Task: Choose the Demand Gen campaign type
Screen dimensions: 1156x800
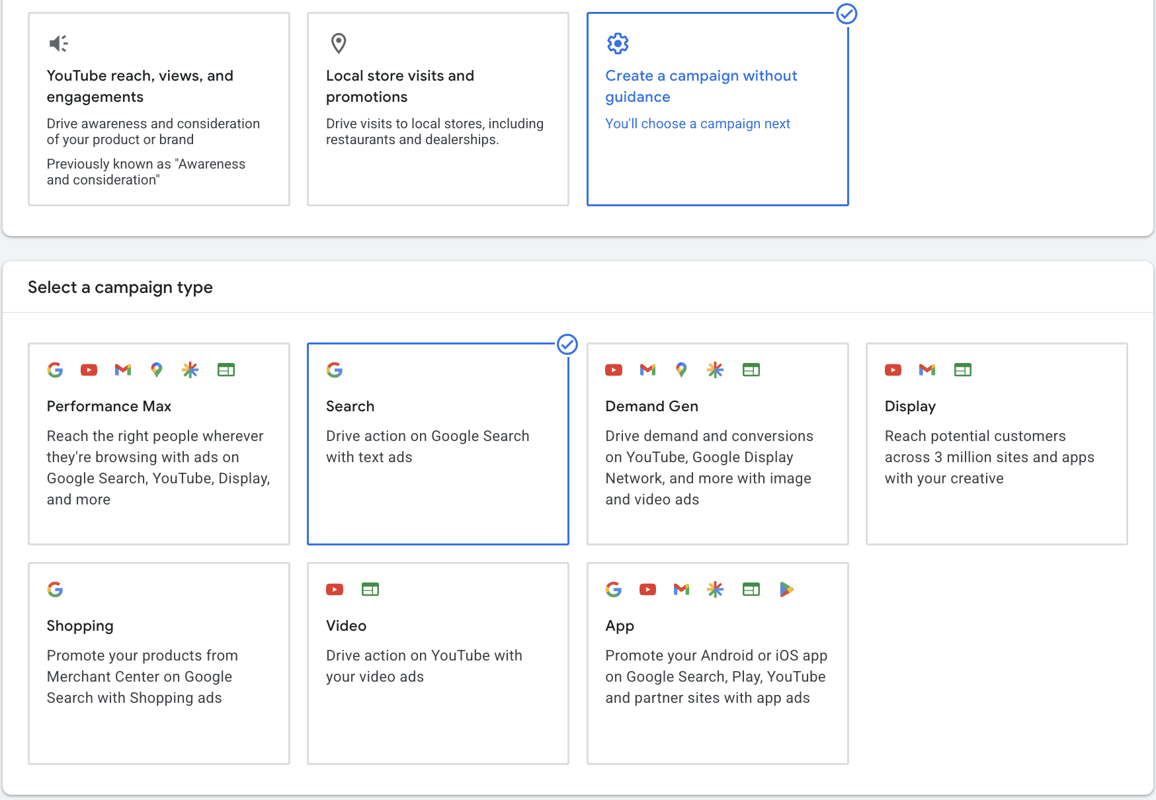Action: click(718, 444)
